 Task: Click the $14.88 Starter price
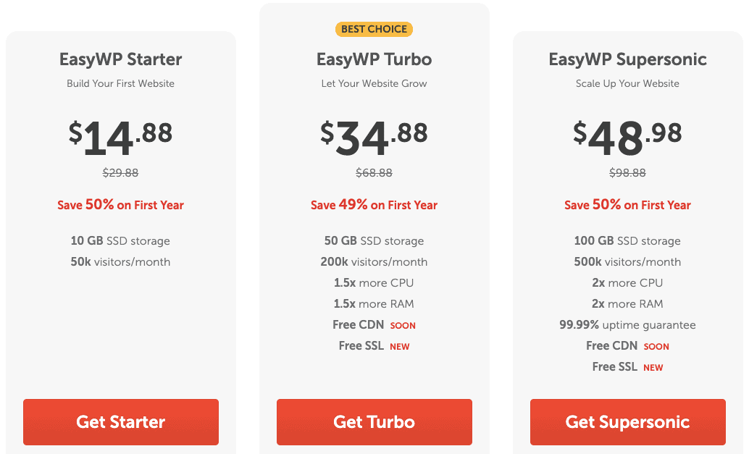pyautogui.click(x=120, y=138)
